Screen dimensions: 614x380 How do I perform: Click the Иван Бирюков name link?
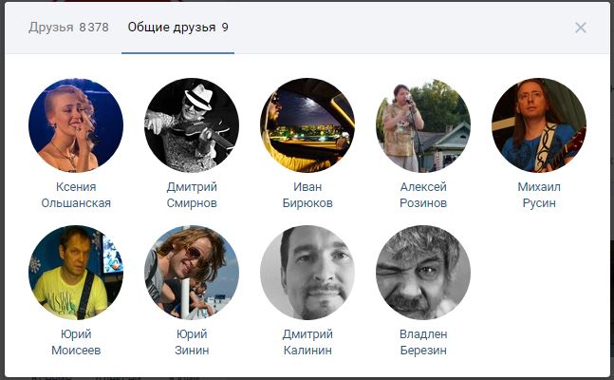[307, 195]
